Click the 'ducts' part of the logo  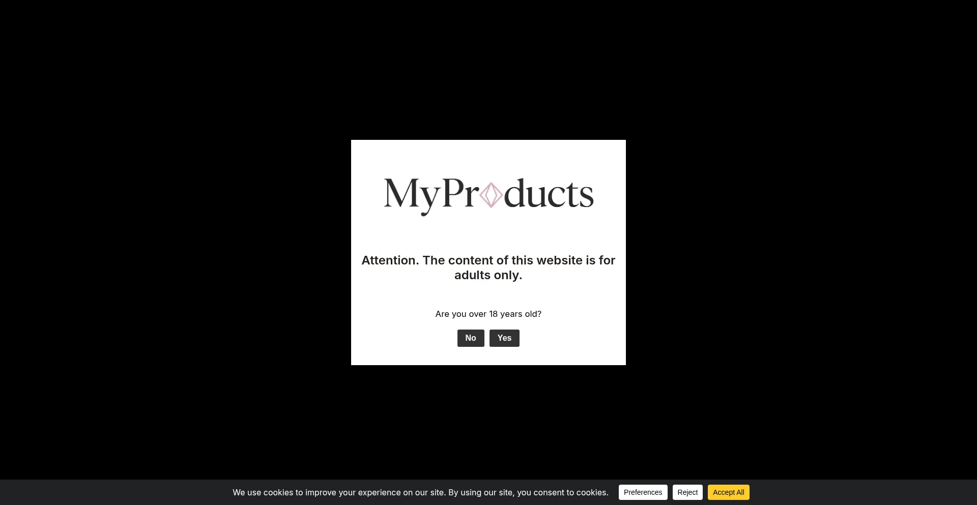point(549,195)
